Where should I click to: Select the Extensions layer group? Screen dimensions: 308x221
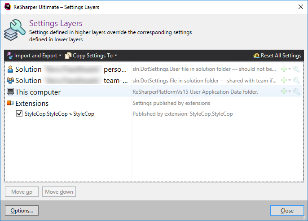tap(154, 103)
